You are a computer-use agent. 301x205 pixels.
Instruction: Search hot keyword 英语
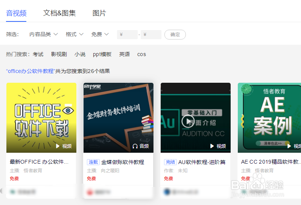pyautogui.click(x=125, y=54)
